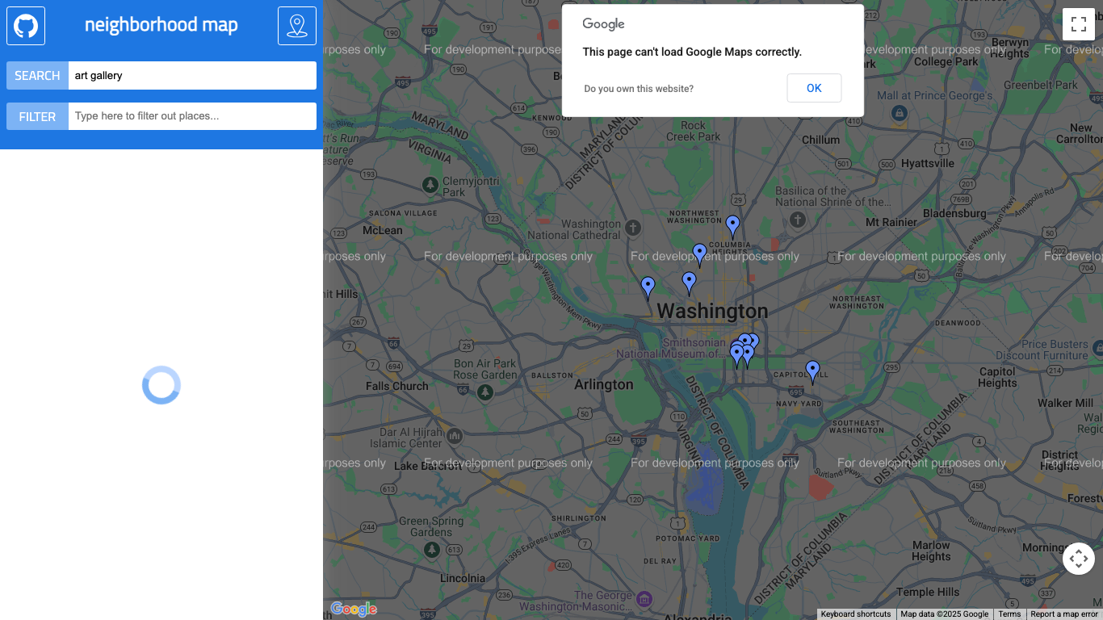Open the GitHub repository icon
Viewport: 1103px width, 620px height.
pos(26,26)
